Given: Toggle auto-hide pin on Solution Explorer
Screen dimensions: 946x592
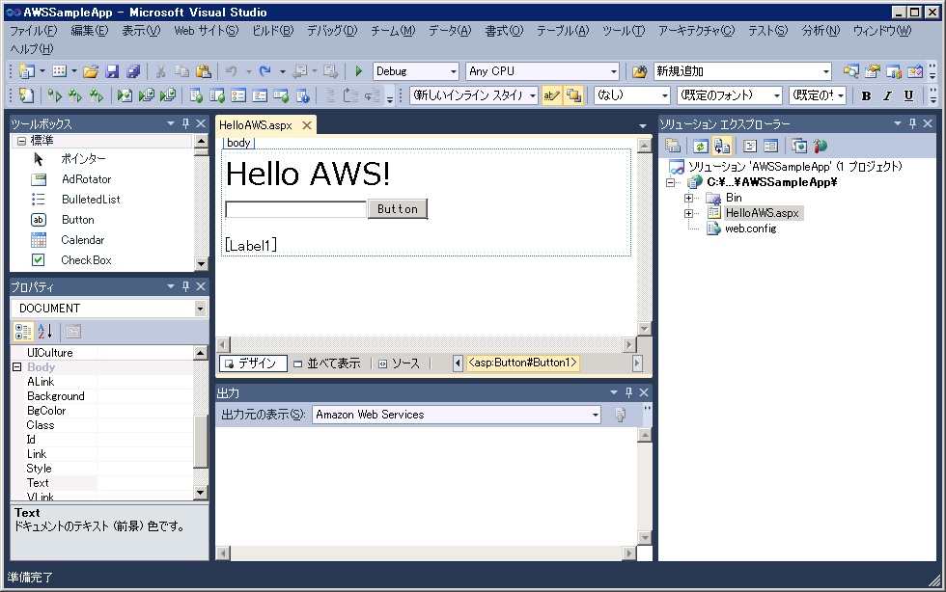Looking at the screenshot, I should (912, 123).
